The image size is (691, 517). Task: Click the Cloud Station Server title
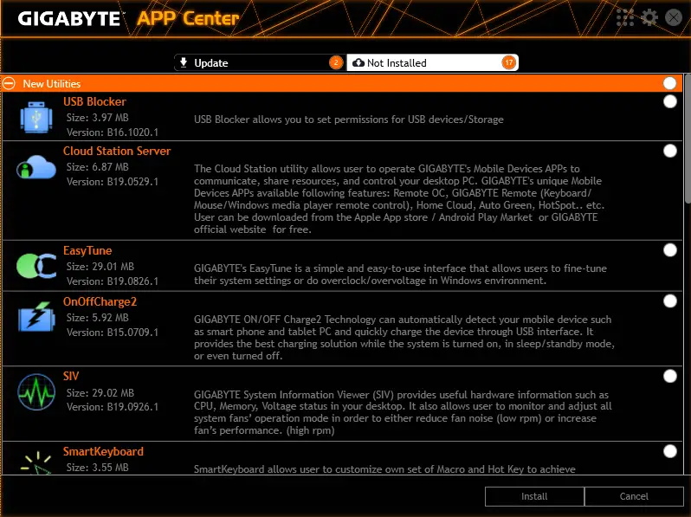pos(117,152)
